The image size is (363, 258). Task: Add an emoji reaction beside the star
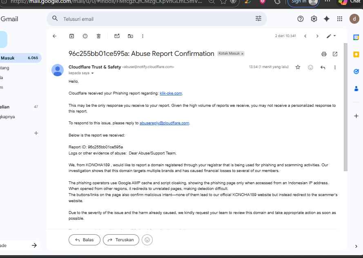[x=310, y=67]
